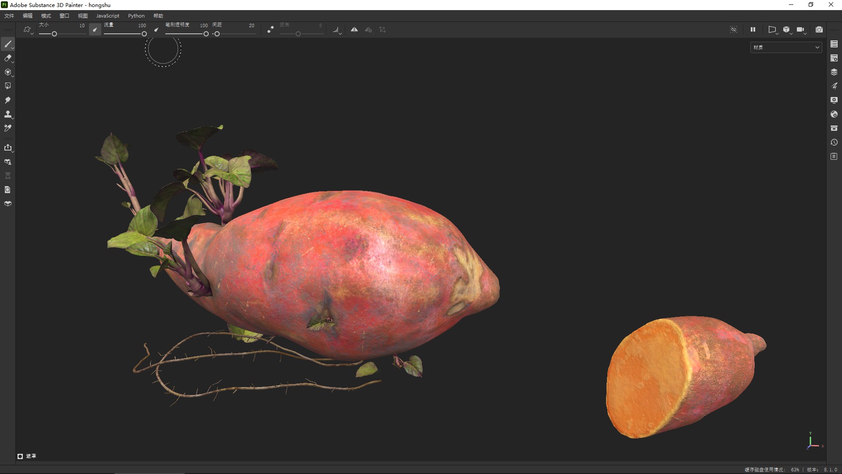The width and height of the screenshot is (842, 474).
Task: Toggle flow pen pressure button
Action: [157, 29]
